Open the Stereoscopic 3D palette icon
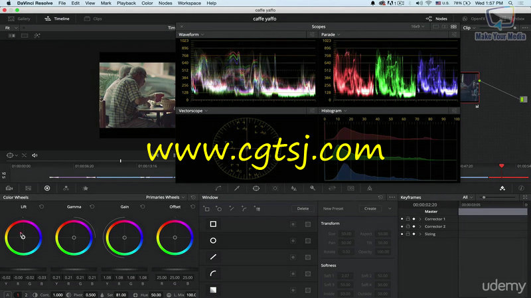 (x=351, y=188)
